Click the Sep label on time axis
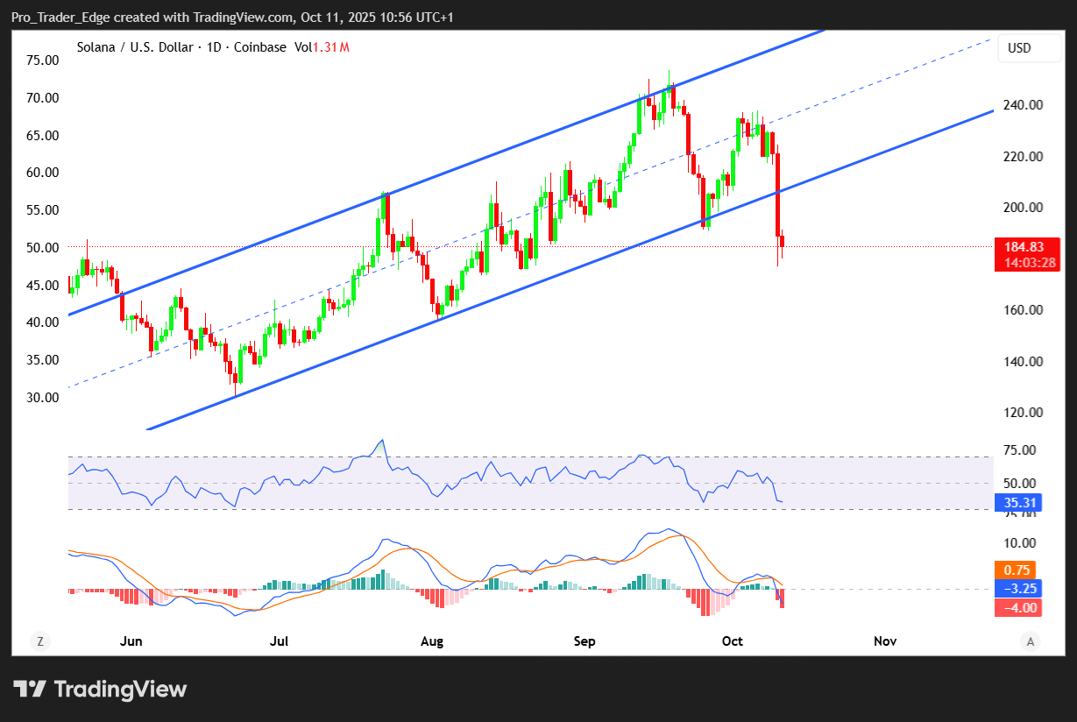Viewport: 1077px width, 722px height. coord(585,641)
